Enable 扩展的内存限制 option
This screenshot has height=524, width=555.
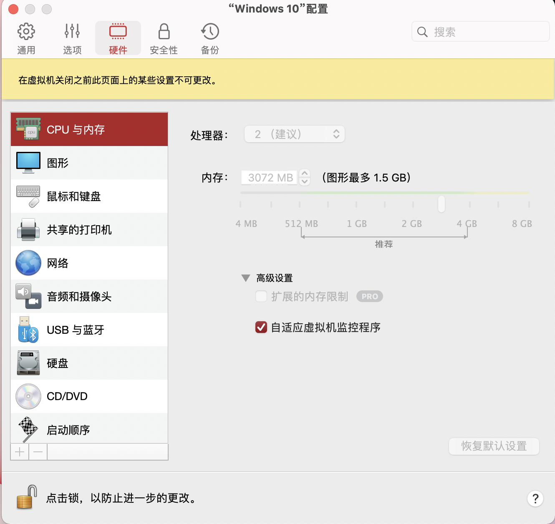pyautogui.click(x=261, y=296)
